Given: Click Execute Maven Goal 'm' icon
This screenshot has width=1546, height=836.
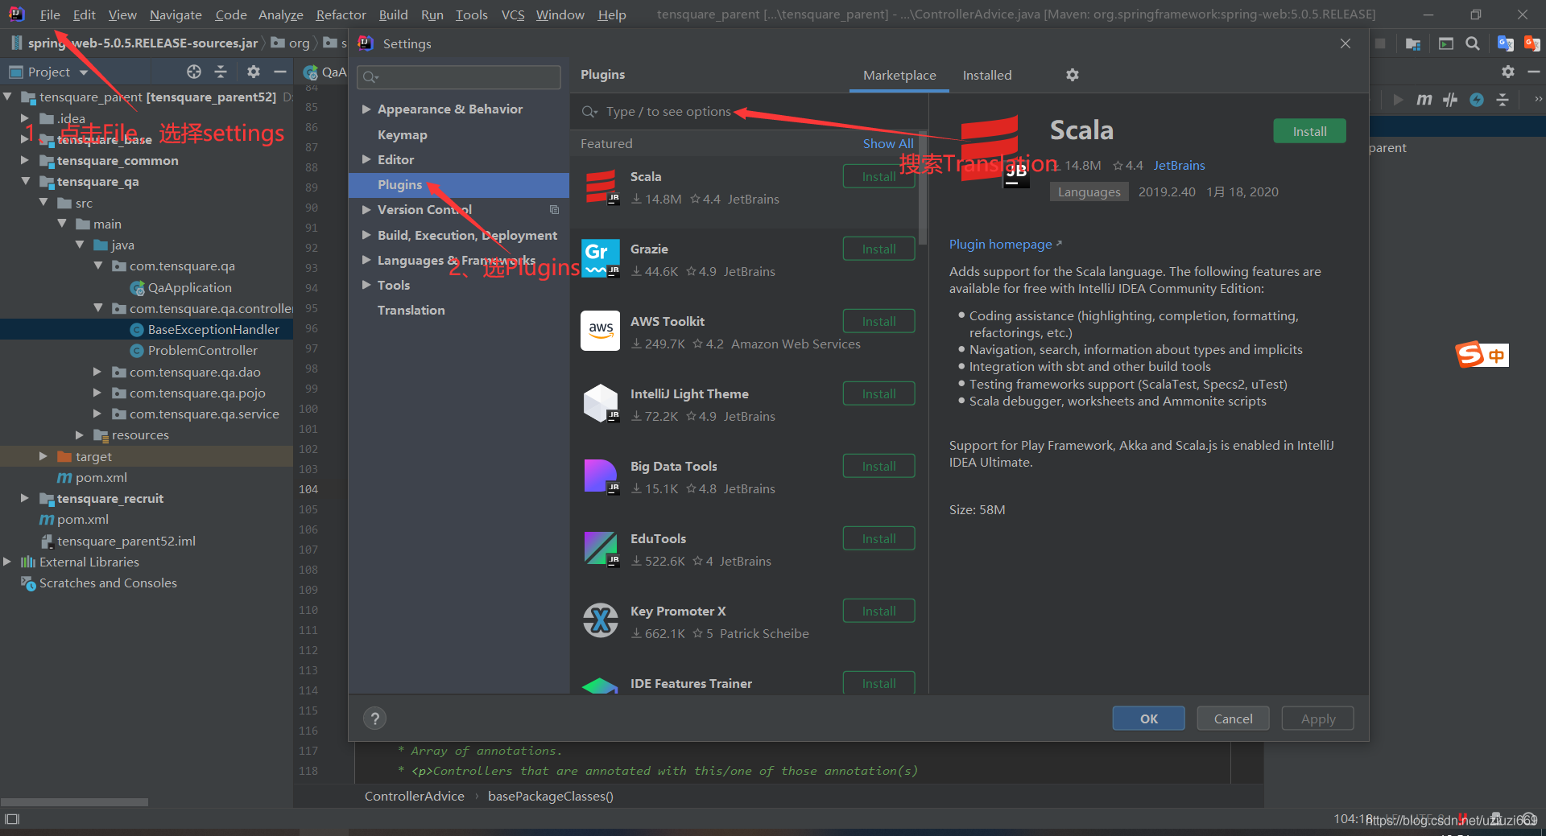Looking at the screenshot, I should (x=1424, y=99).
